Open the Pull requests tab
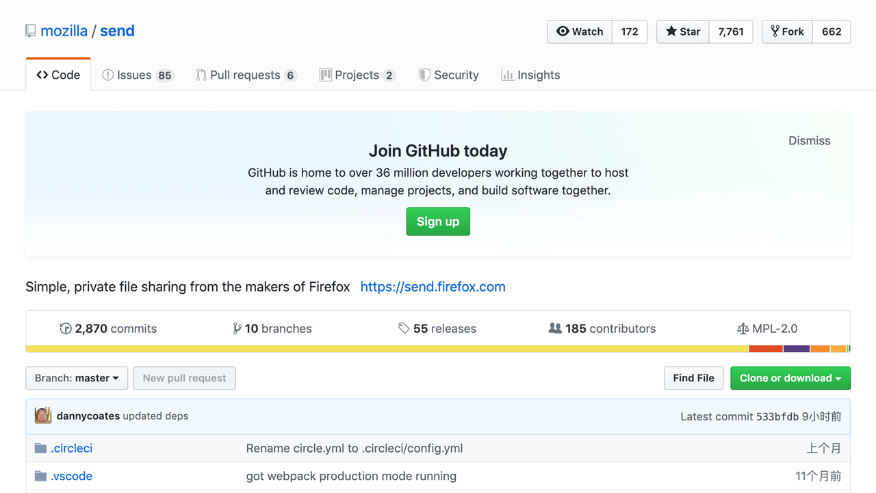 click(x=246, y=75)
